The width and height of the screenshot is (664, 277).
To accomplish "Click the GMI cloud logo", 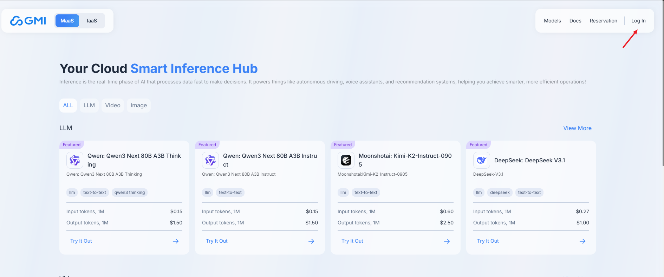I will [28, 21].
